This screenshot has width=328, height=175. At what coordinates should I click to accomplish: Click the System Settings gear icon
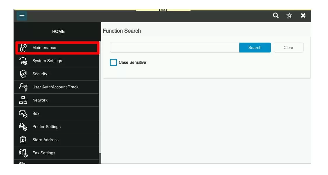pos(23,61)
